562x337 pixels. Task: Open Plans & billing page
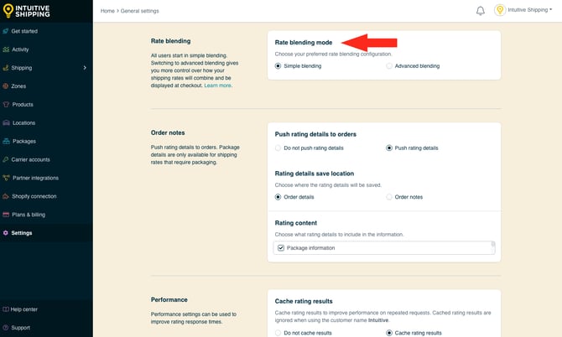[x=29, y=215]
